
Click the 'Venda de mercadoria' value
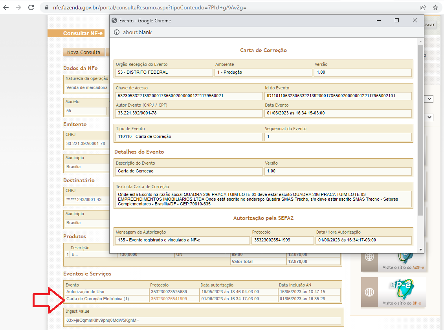pyautogui.click(x=87, y=87)
